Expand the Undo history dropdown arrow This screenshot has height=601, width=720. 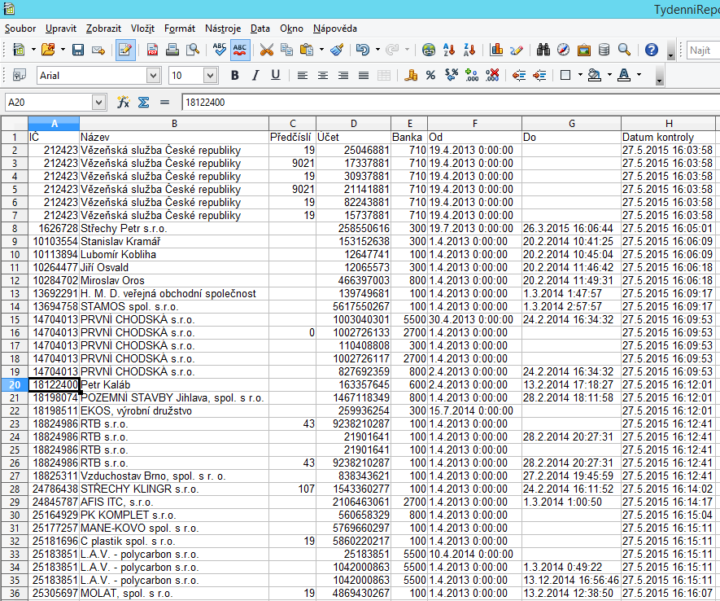(377, 49)
